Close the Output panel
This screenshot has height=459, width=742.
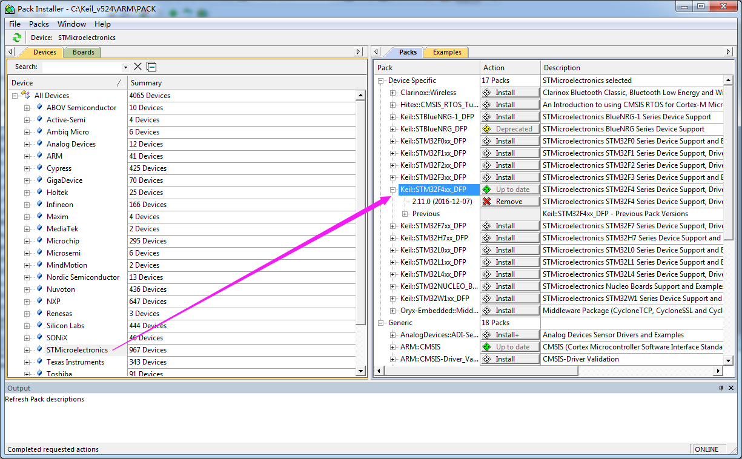[x=732, y=388]
